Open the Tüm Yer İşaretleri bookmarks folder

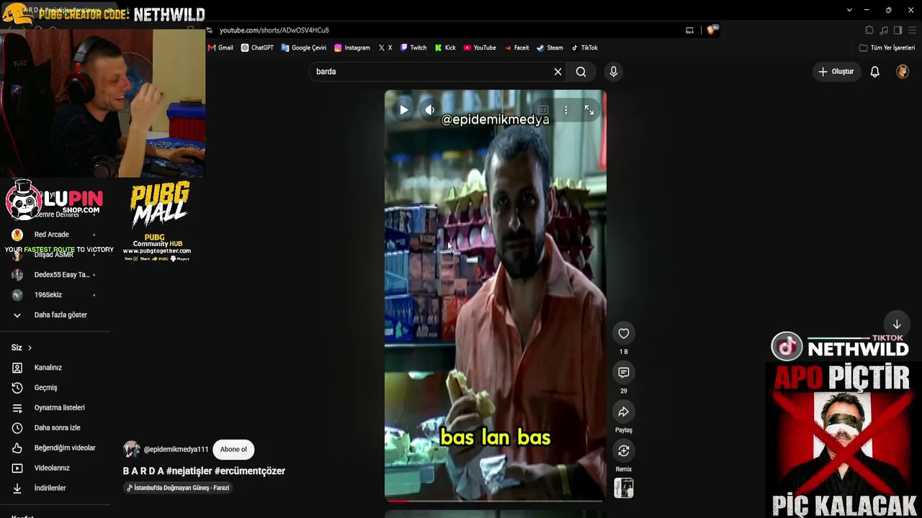pos(887,47)
